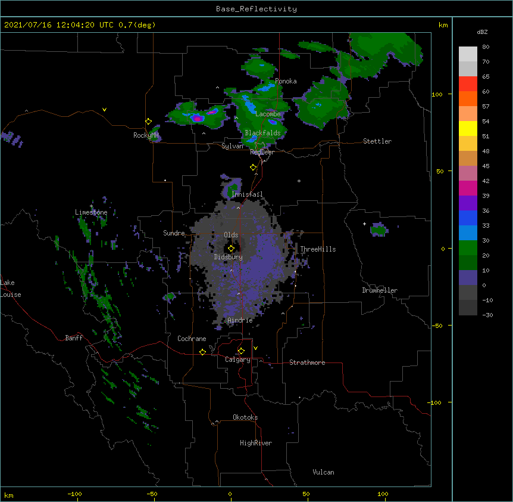The width and height of the screenshot is (513, 502).
Task: Click the small green echo west of Innisfail
Action: pos(233,188)
